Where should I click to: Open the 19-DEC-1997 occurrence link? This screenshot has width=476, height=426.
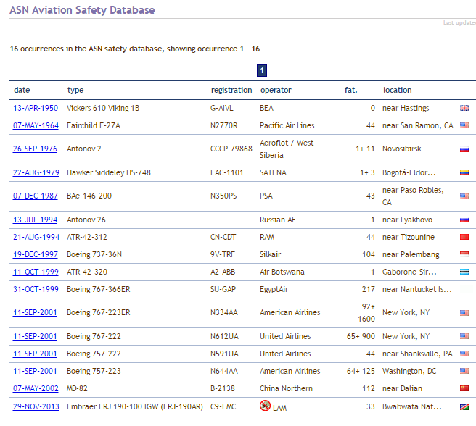pyautogui.click(x=36, y=254)
